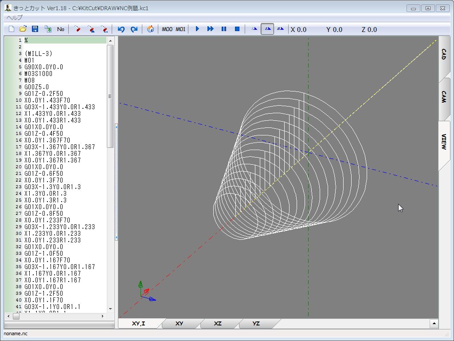Select line 1 containing '%'
This screenshot has width=454, height=341.
pos(66,40)
